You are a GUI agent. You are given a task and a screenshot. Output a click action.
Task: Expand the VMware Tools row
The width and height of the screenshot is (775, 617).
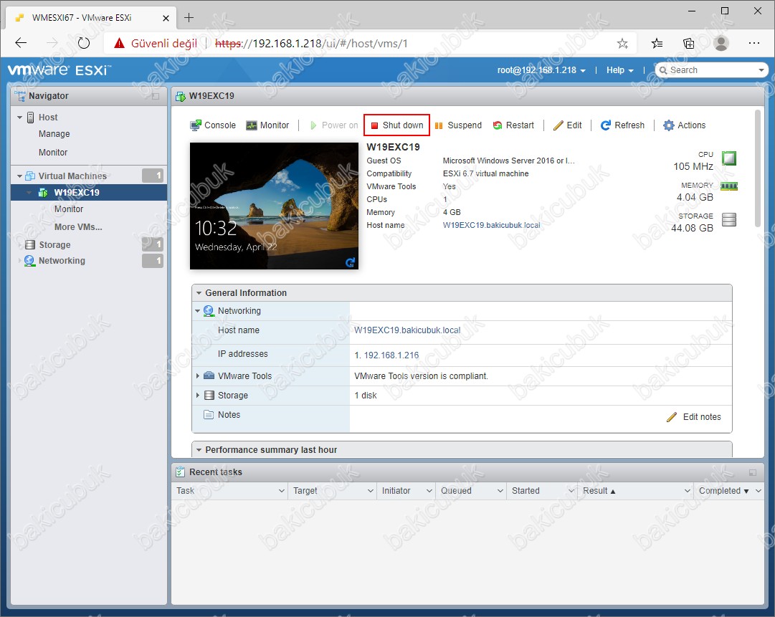pyautogui.click(x=198, y=376)
